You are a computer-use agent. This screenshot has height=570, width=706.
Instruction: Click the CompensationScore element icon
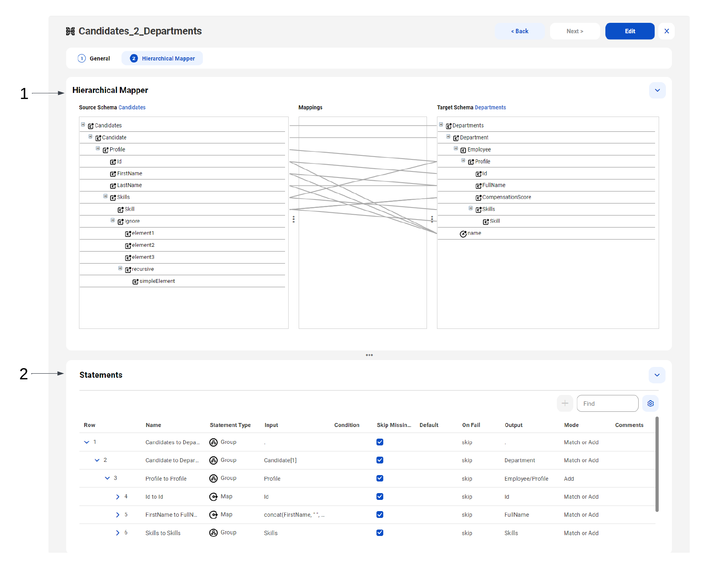(479, 197)
